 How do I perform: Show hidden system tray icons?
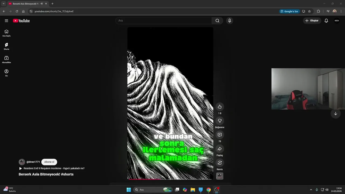tap(311, 190)
